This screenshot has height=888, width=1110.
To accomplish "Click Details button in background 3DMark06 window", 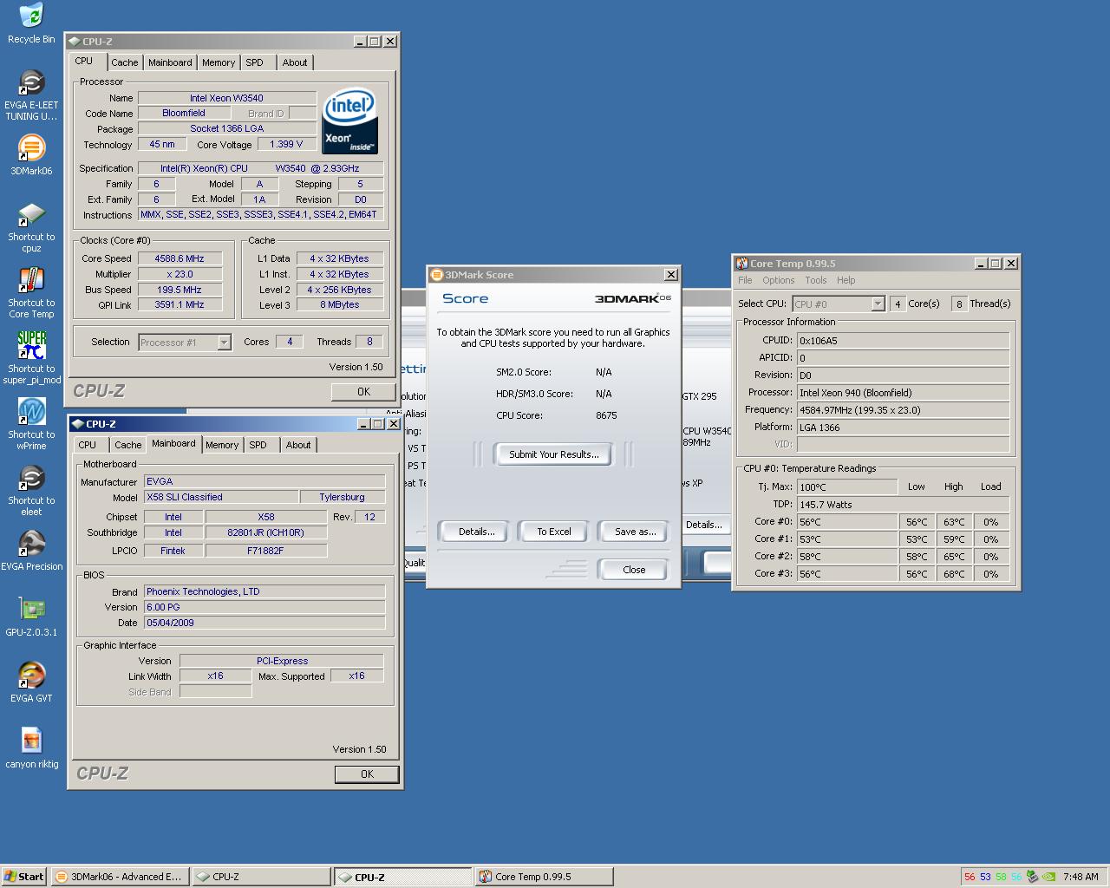I will point(704,525).
